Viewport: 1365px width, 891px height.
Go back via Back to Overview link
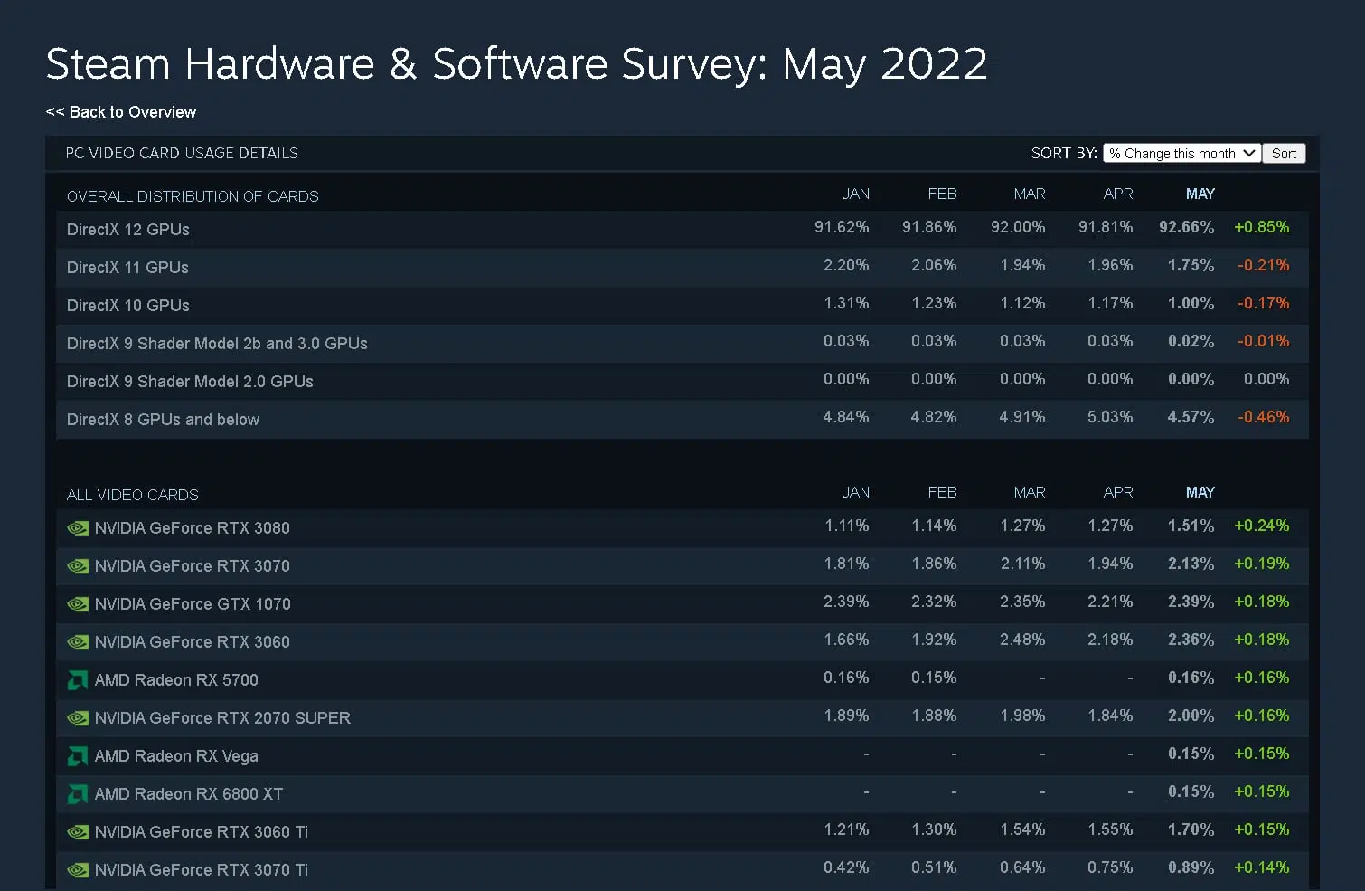(121, 112)
